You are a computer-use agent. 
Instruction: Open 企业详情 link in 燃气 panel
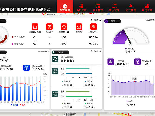(x=151, y=20)
